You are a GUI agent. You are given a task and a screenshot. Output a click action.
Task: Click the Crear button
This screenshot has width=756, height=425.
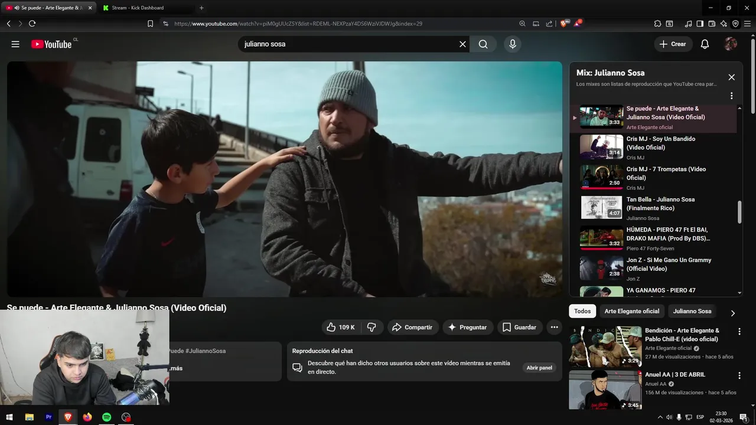pyautogui.click(x=673, y=44)
